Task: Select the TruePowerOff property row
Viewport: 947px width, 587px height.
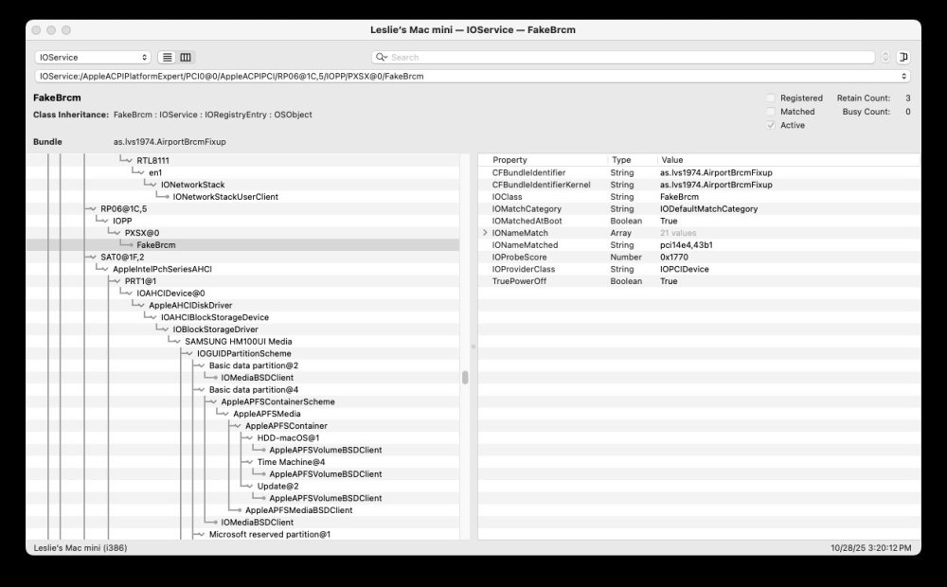Action: pyautogui.click(x=700, y=281)
